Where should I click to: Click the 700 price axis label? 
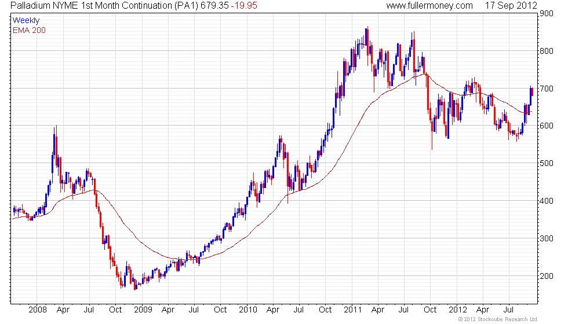pos(546,89)
